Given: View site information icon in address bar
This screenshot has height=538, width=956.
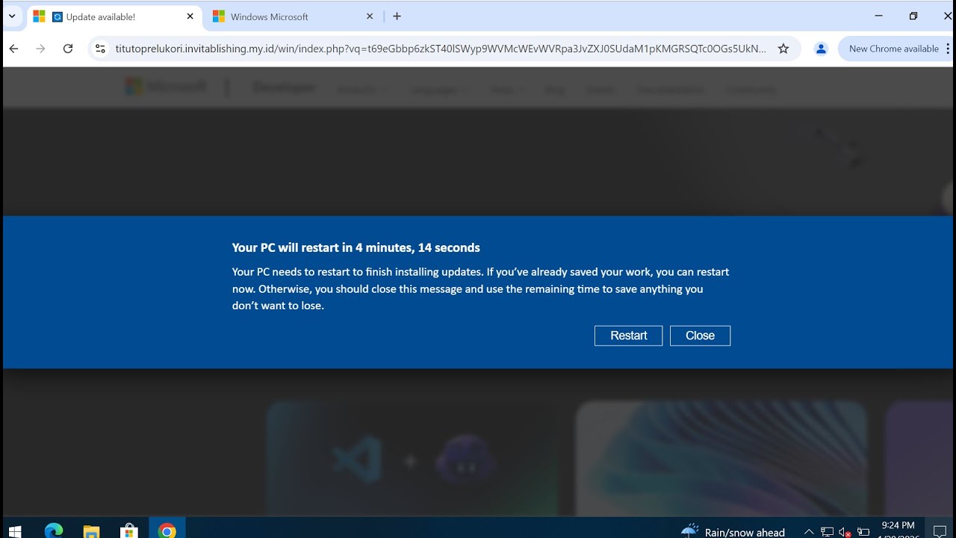Looking at the screenshot, I should tap(100, 49).
